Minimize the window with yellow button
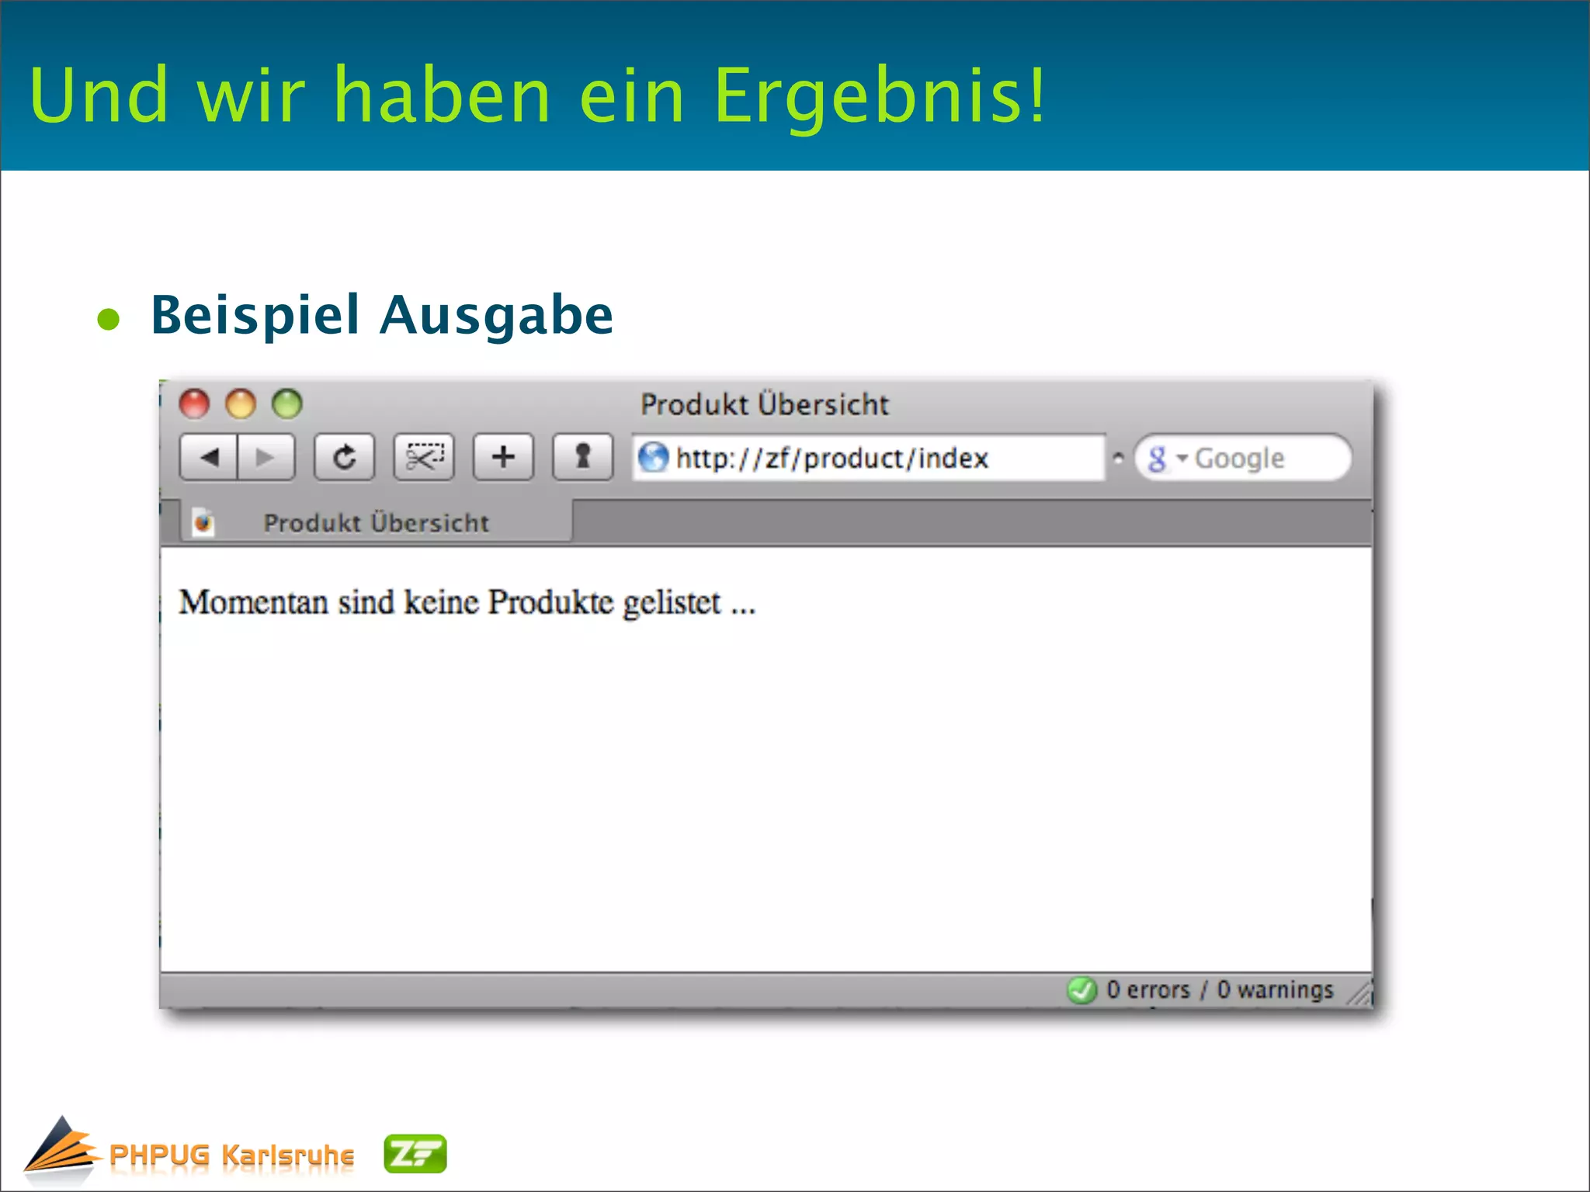Screen dimensions: 1590x1192 click(x=241, y=404)
